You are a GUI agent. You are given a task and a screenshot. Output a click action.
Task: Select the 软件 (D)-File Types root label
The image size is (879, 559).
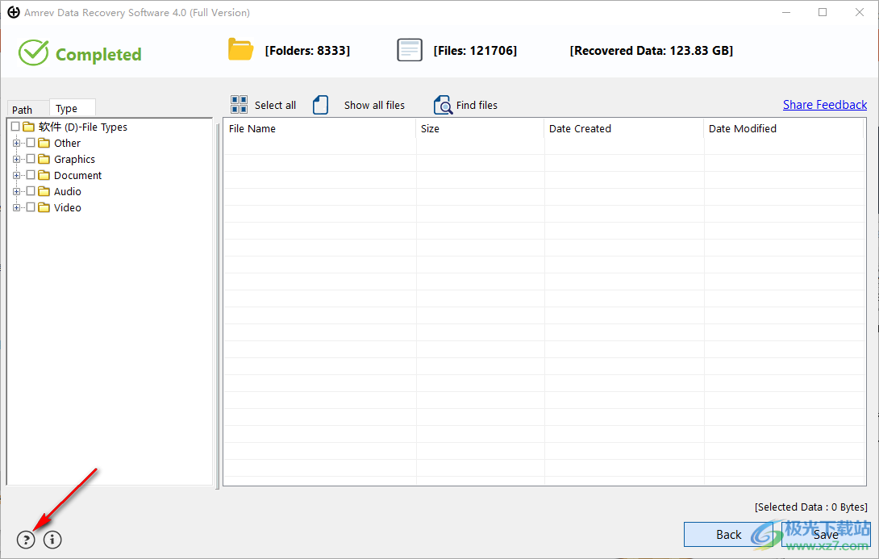coord(83,127)
